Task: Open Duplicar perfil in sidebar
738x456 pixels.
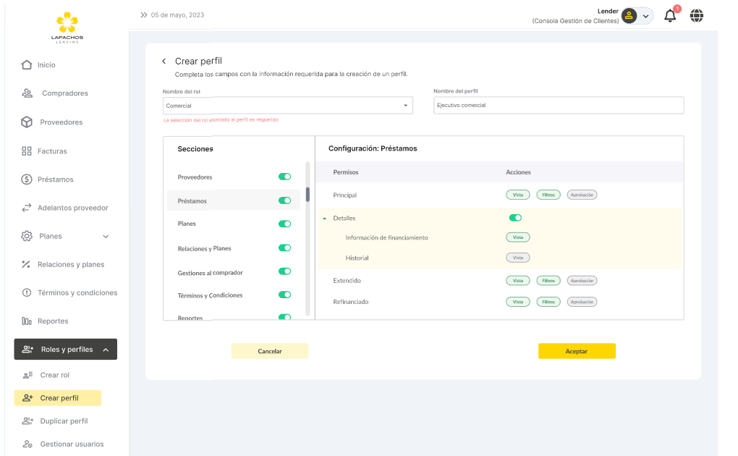Action: point(64,421)
